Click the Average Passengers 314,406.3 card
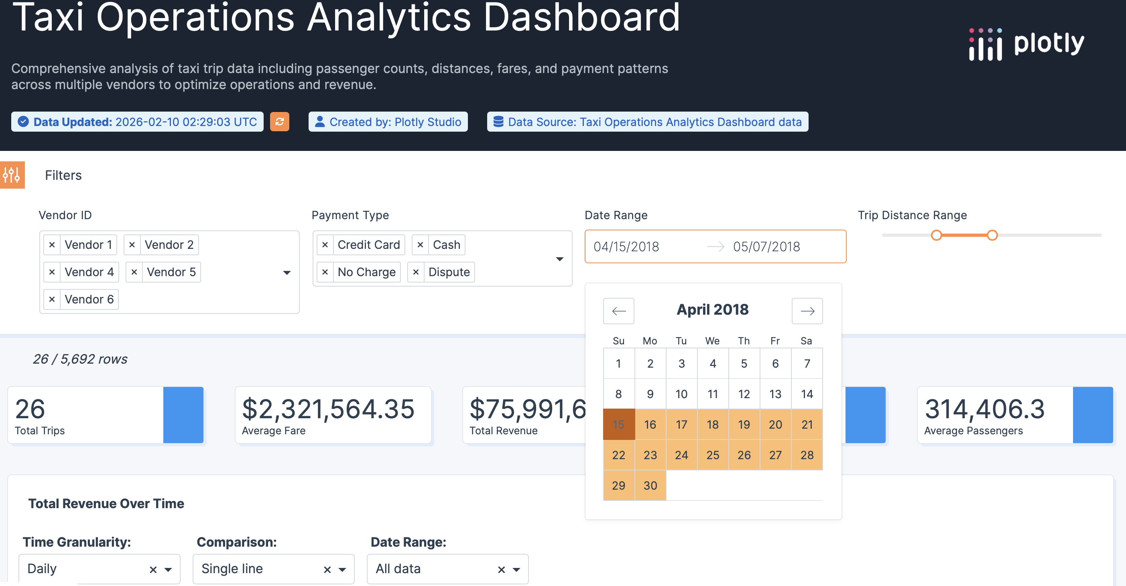 1015,415
